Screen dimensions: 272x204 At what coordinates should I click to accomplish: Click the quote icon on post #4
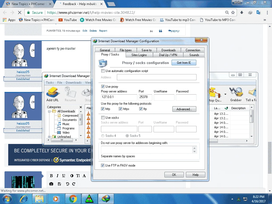161,31
